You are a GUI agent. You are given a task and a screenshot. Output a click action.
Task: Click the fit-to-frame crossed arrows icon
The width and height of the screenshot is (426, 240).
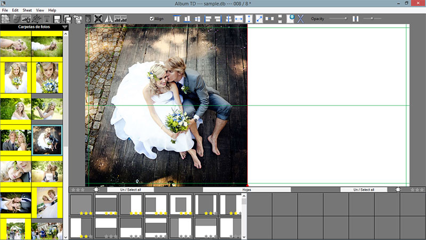99,19
